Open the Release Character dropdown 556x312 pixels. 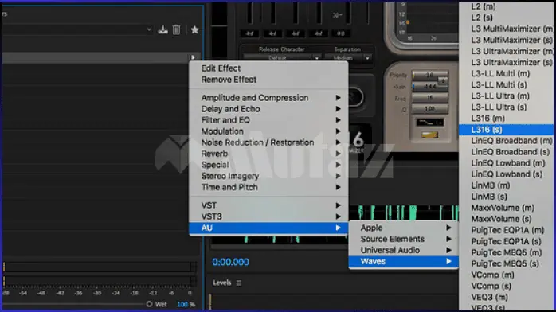(282, 57)
